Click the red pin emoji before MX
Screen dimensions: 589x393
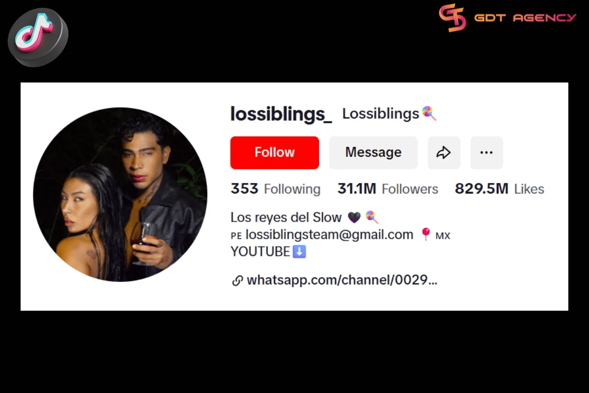pos(426,235)
